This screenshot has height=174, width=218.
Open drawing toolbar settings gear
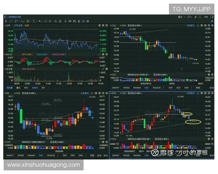tap(88, 21)
